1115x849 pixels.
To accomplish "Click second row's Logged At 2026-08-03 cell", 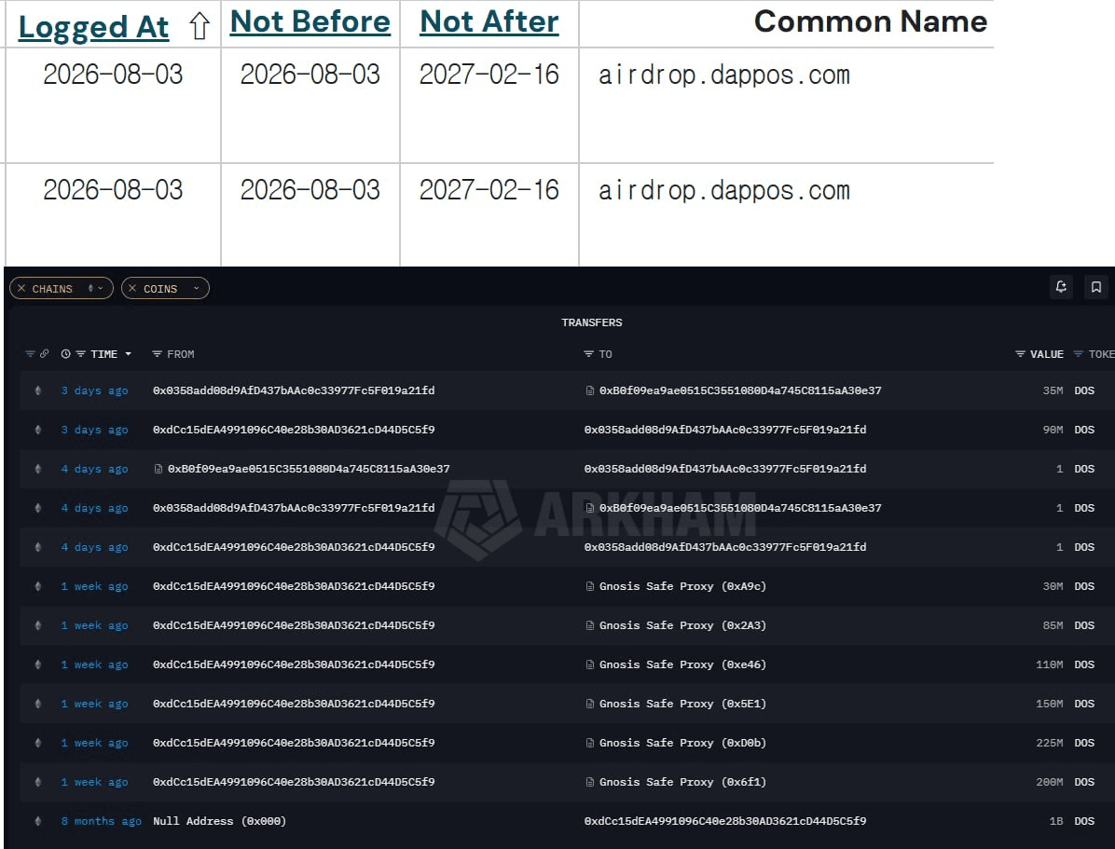I will (113, 189).
